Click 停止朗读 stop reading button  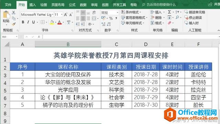[x=193, y=18]
